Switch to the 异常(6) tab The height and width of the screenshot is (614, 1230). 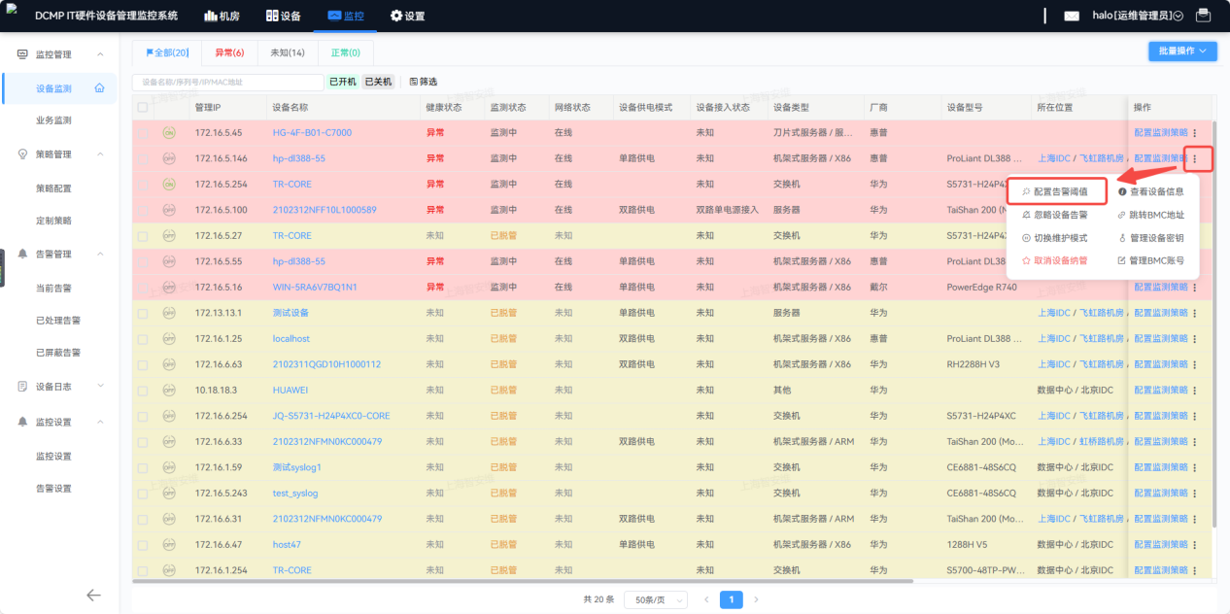(229, 52)
